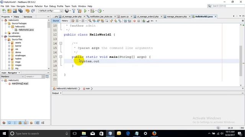
Task: Click the Windows Start button
Action: coord(4,134)
